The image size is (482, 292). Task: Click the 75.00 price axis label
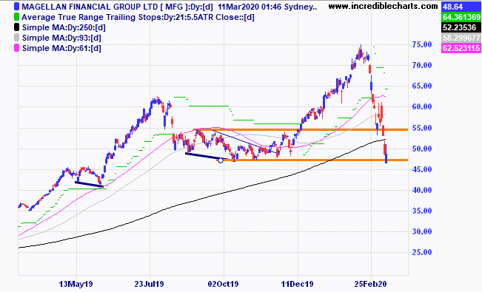coord(422,44)
